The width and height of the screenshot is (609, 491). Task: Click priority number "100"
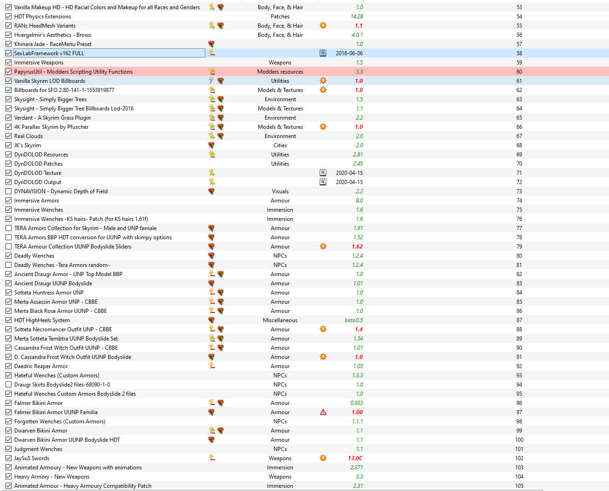[x=519, y=439]
